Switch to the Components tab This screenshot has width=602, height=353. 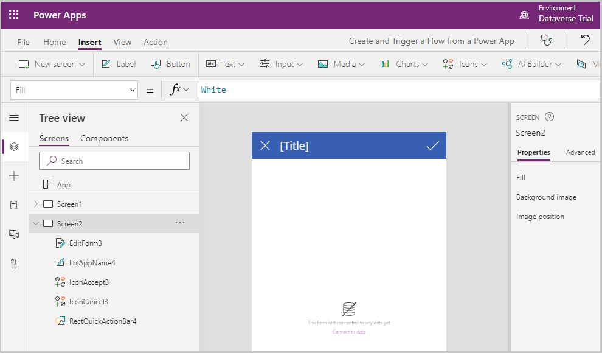point(105,138)
